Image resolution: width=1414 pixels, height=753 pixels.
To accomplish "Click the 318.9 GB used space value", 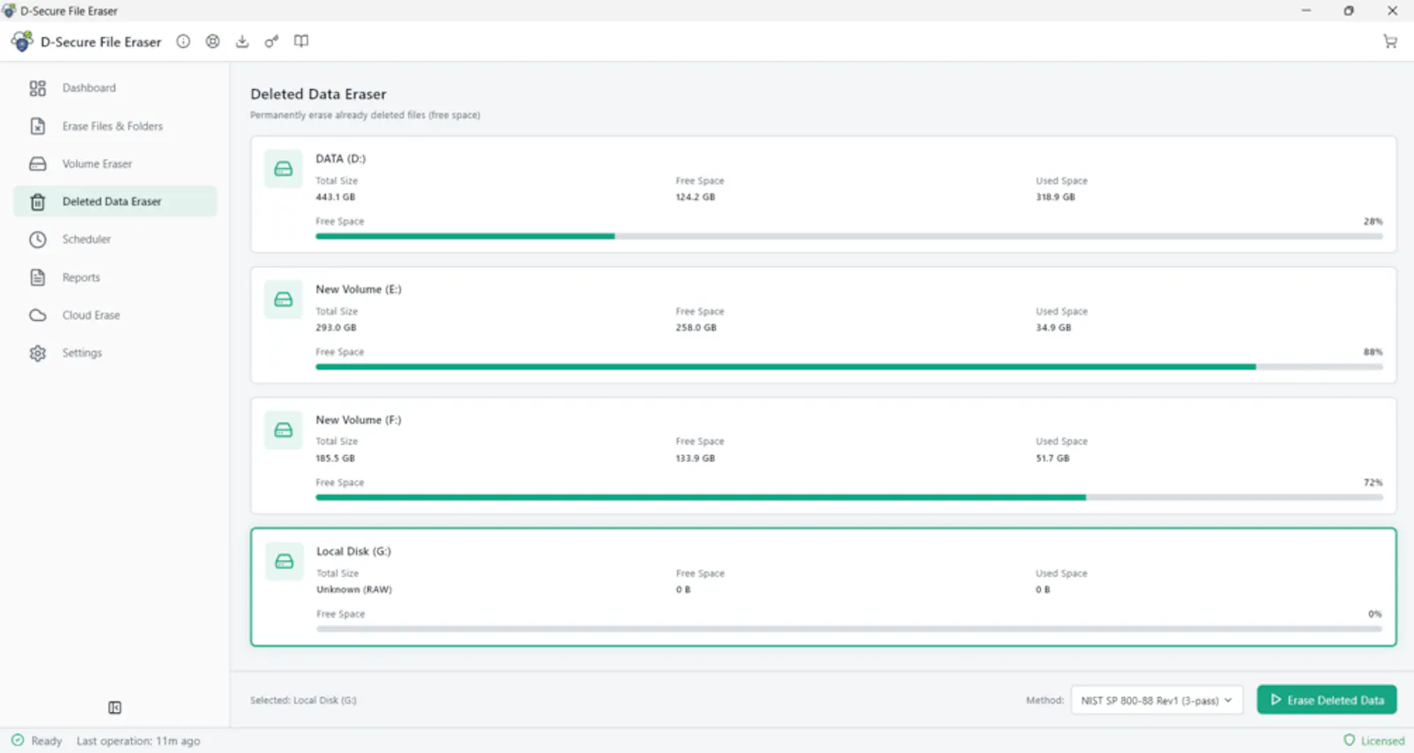I will click(x=1055, y=197).
